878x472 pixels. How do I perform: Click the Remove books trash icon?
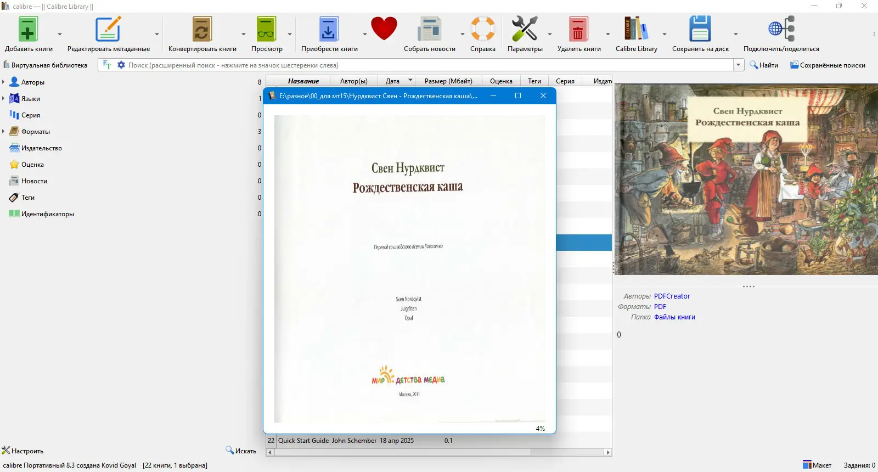(578, 29)
